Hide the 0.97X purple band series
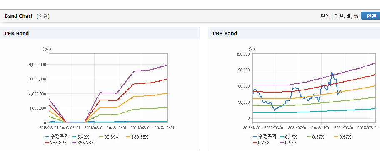 (x=288, y=143)
